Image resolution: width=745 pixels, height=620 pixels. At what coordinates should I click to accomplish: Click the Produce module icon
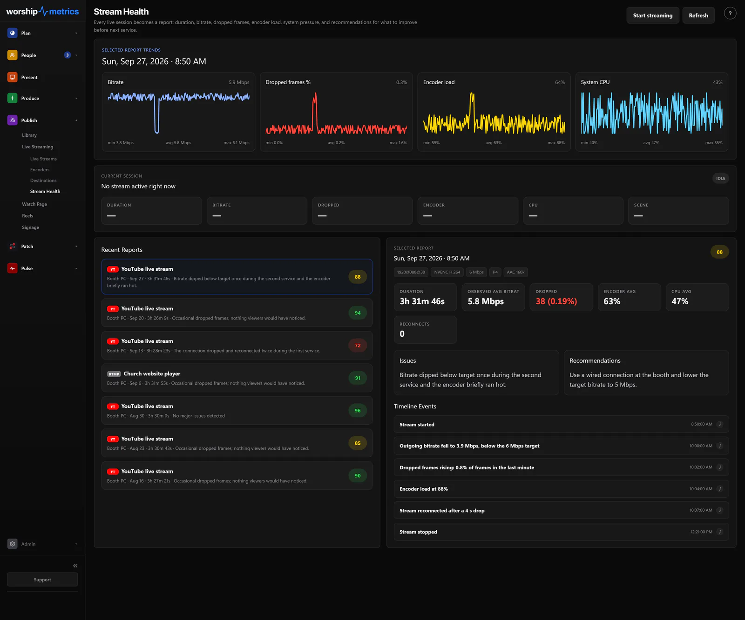[13, 98]
